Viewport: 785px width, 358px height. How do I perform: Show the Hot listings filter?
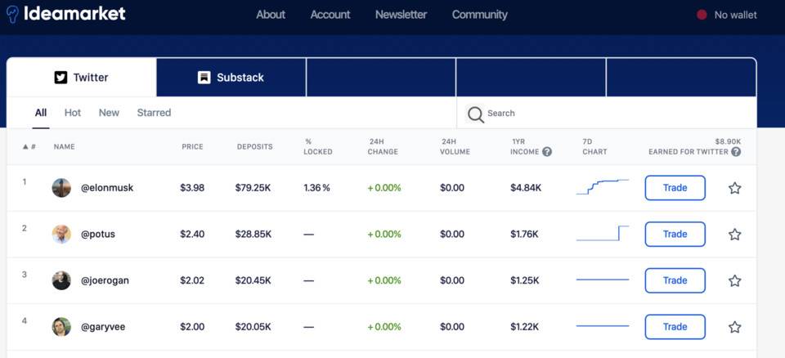(x=73, y=113)
